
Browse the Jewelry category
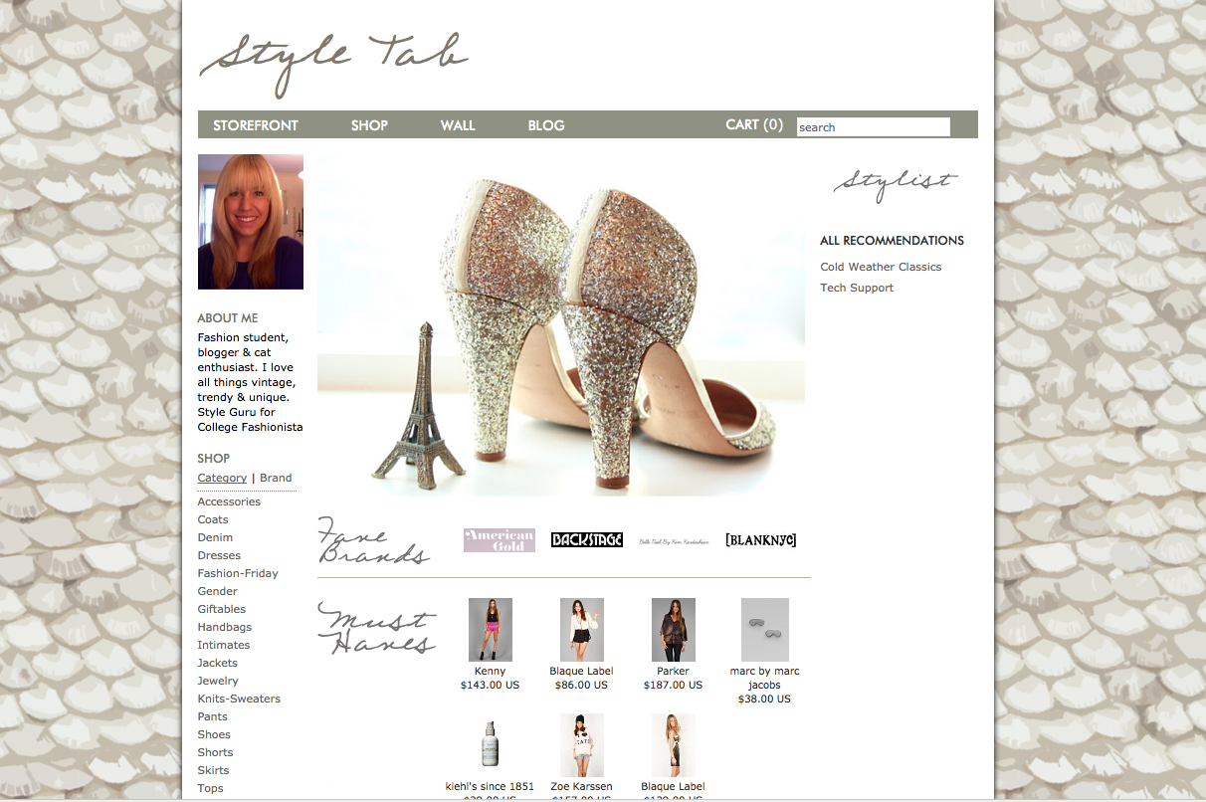pyautogui.click(x=218, y=681)
